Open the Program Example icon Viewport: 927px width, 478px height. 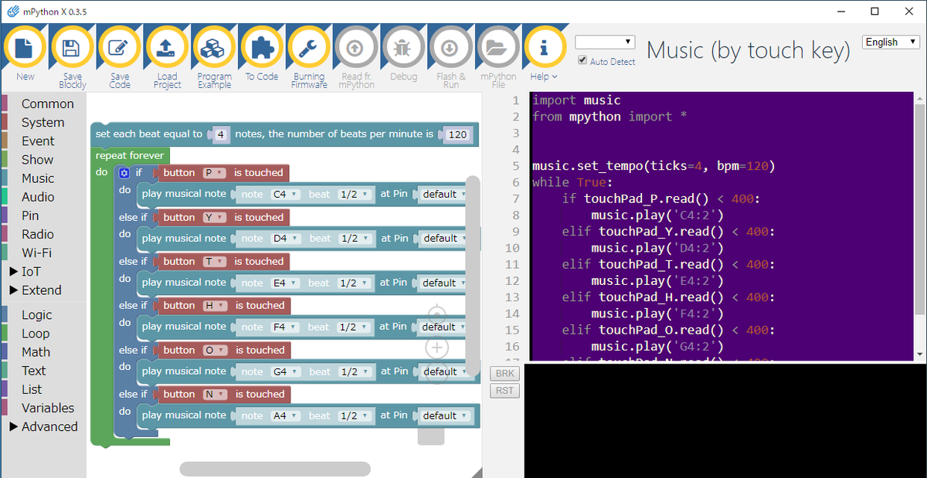[214, 48]
